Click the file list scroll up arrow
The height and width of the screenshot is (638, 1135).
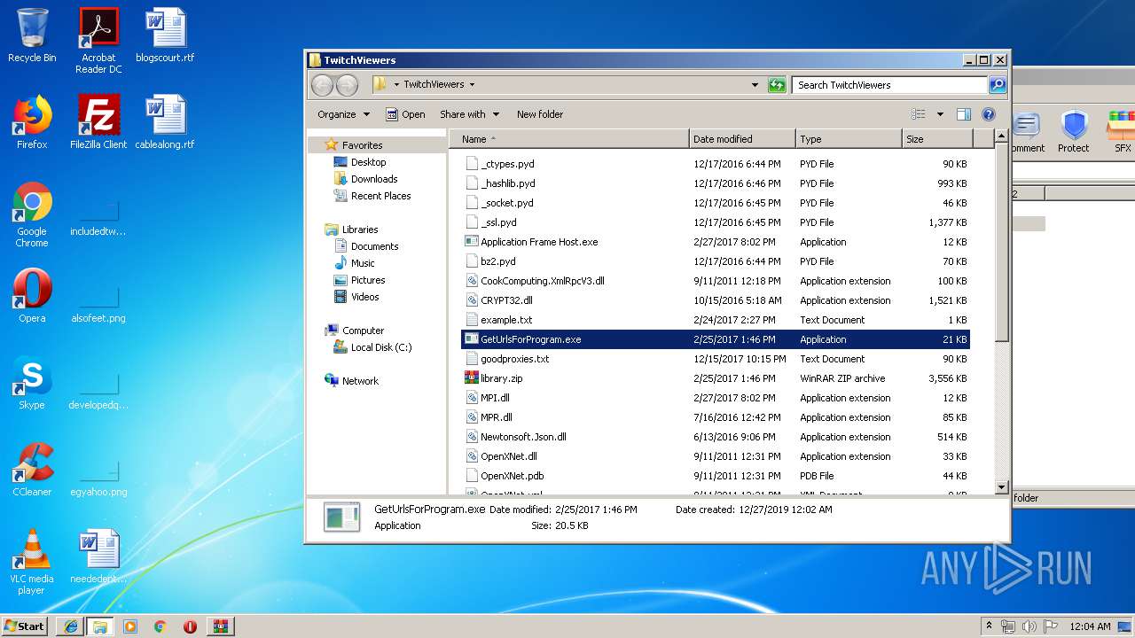(1001, 137)
